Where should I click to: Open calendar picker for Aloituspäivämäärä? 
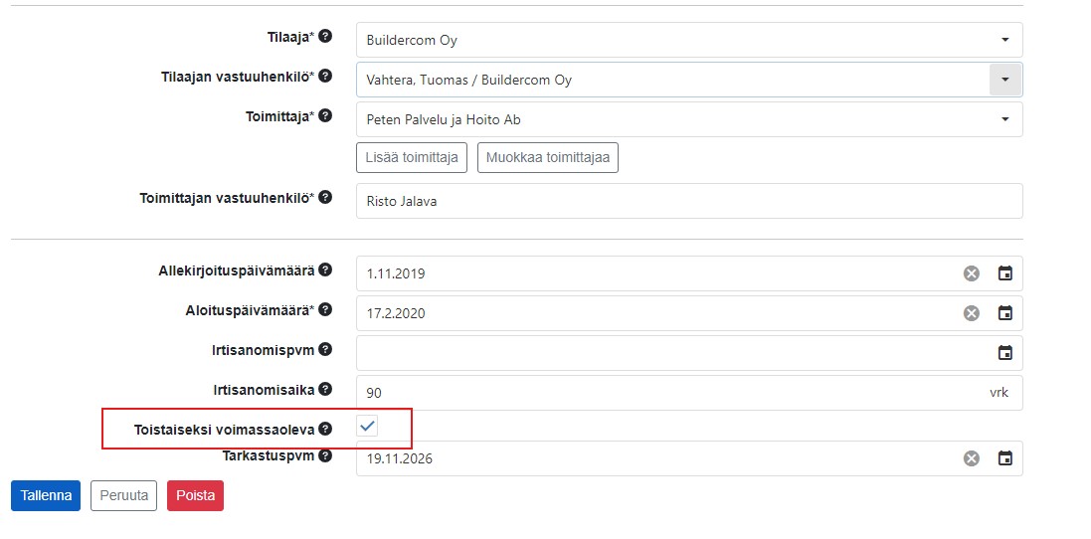1004,313
